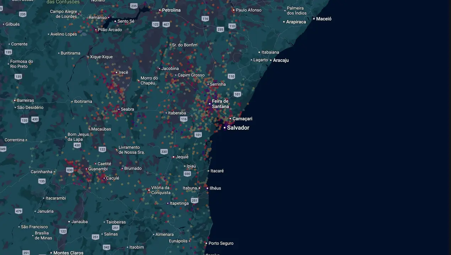Click the Morro do Chapéu label
Image resolution: width=451 pixels, height=255 pixels.
(149, 80)
